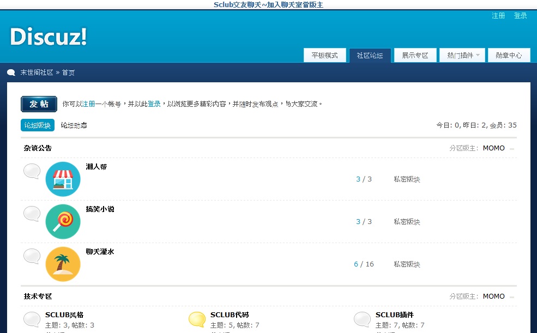Open the SCLUB插件 forum
Viewport: 537px width, 333px height.
click(x=395, y=315)
